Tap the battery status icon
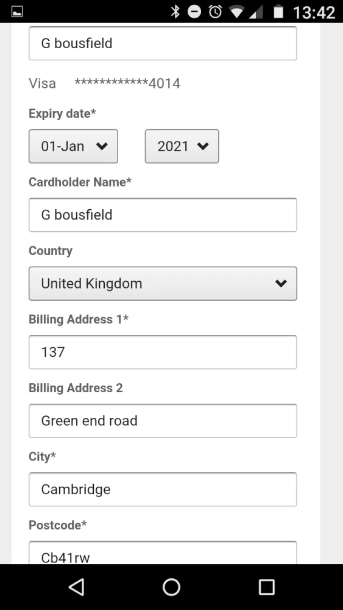Image resolution: width=343 pixels, height=610 pixels. [278, 12]
